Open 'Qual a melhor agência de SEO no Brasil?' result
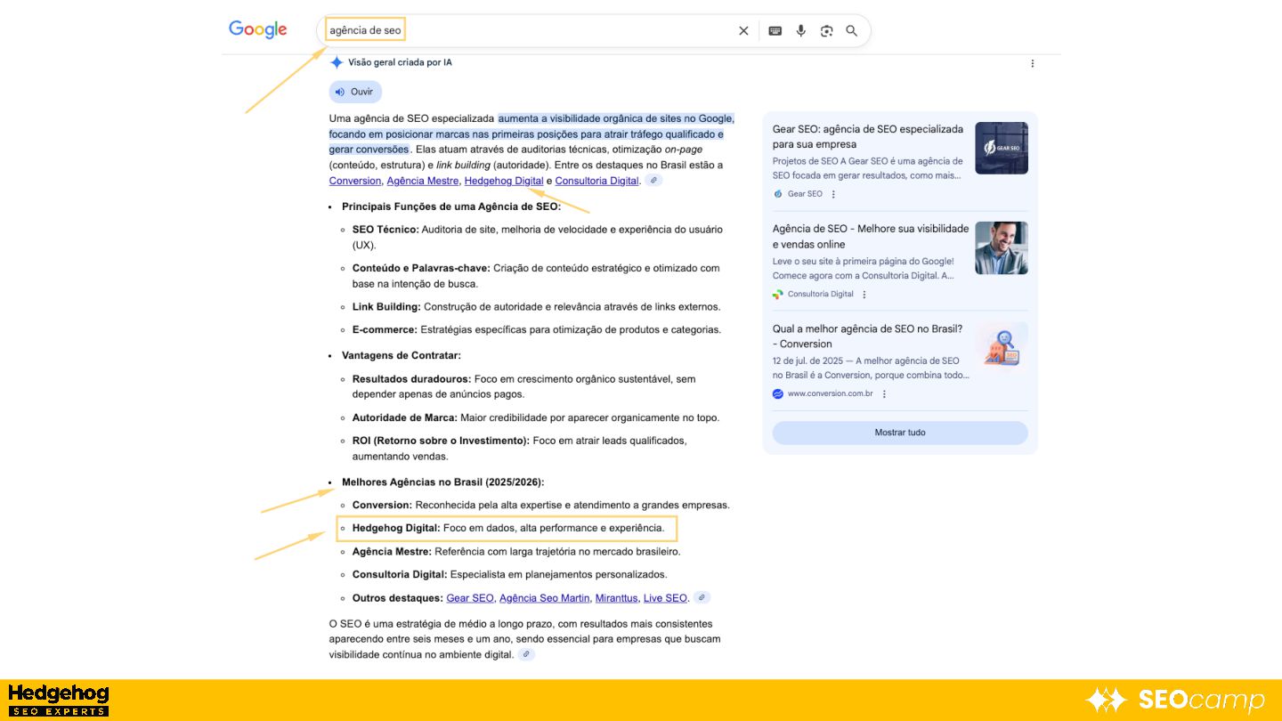This screenshot has height=721, width=1282. 868,336
